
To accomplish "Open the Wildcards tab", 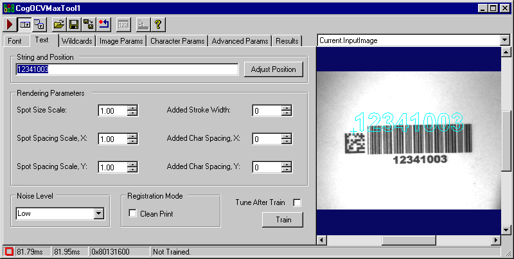I will (x=77, y=41).
